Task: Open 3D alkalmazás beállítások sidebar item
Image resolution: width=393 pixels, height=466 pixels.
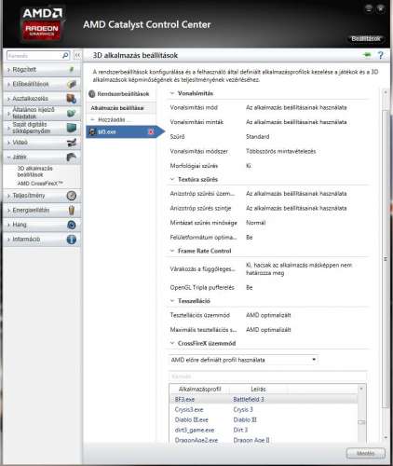Action: coord(34,171)
